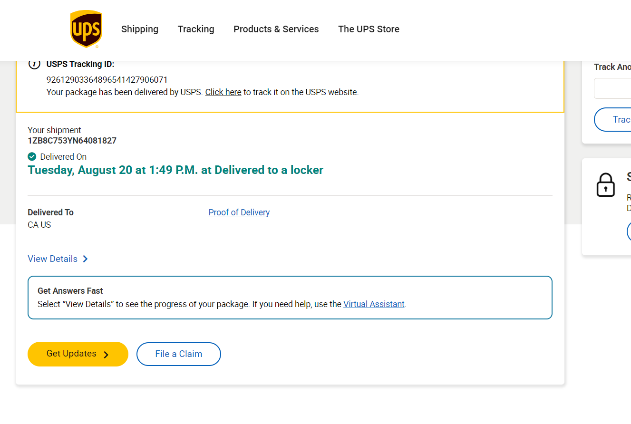Click the Get Updates button

coord(78,354)
